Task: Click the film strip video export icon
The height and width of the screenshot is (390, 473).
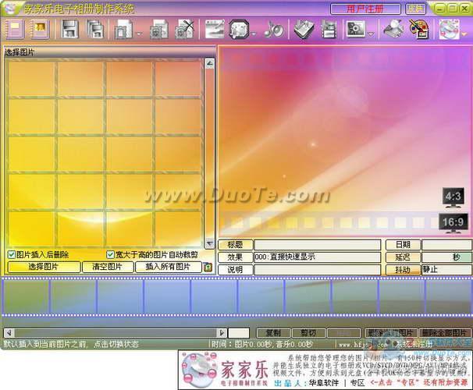Action: (329, 29)
